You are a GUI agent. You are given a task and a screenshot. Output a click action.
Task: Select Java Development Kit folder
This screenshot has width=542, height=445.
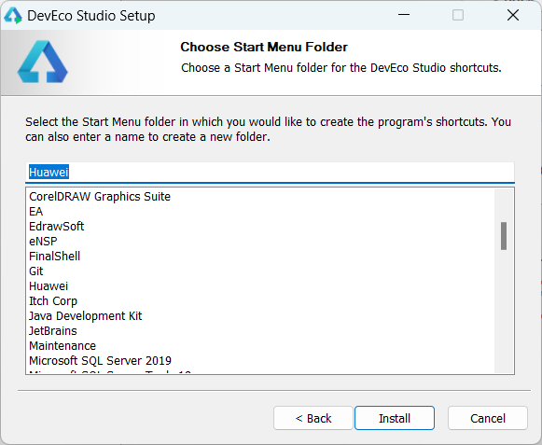click(86, 315)
